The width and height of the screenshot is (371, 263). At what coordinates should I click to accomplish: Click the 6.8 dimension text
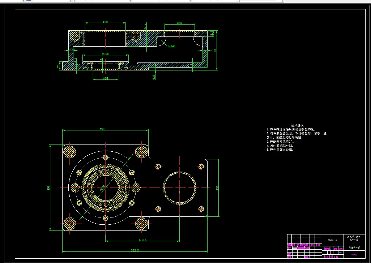[x=154, y=77]
